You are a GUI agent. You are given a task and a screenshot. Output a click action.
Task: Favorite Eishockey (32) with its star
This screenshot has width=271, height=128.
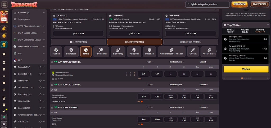pos(40,95)
